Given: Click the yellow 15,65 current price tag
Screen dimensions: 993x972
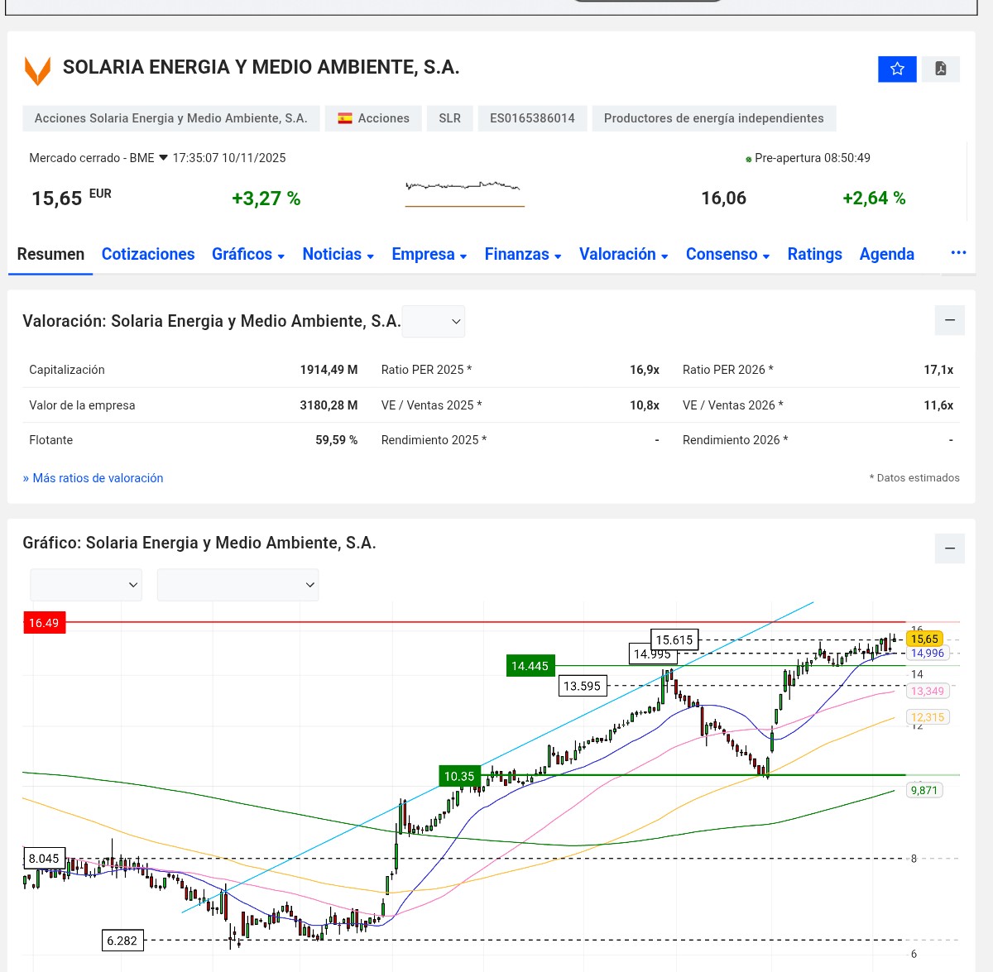Looking at the screenshot, I should click(x=925, y=639).
